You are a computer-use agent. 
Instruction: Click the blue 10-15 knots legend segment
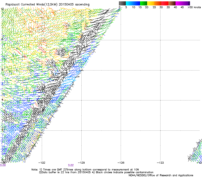tap(136, 3)
